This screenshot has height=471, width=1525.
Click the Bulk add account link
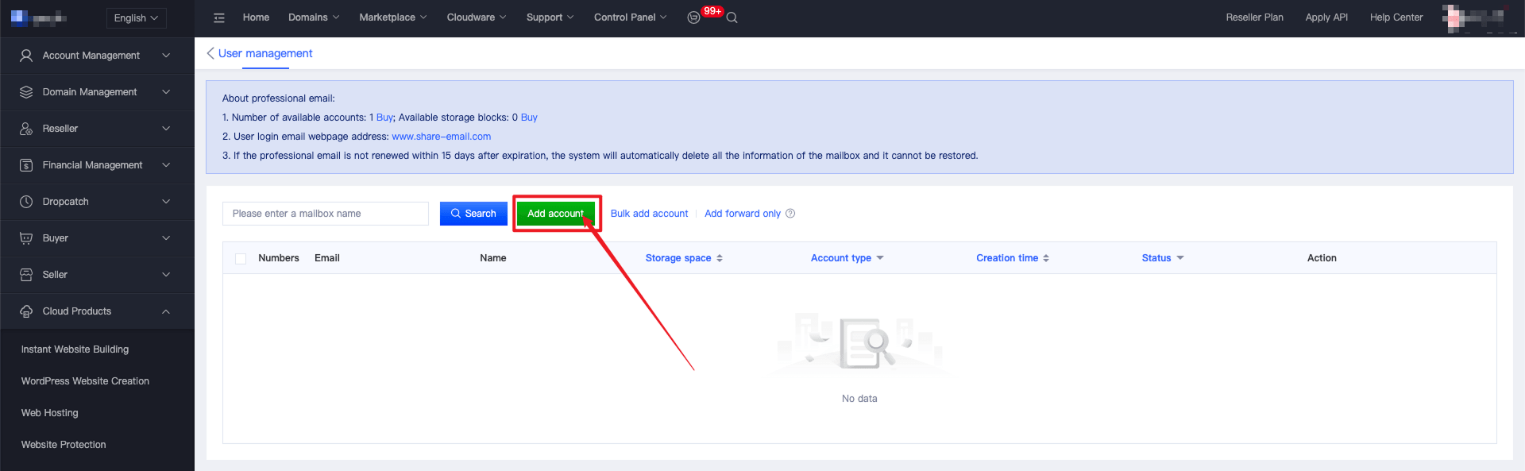[649, 214]
